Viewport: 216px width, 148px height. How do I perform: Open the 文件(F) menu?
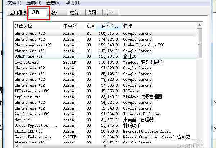pyautogui.click(x=14, y=3)
